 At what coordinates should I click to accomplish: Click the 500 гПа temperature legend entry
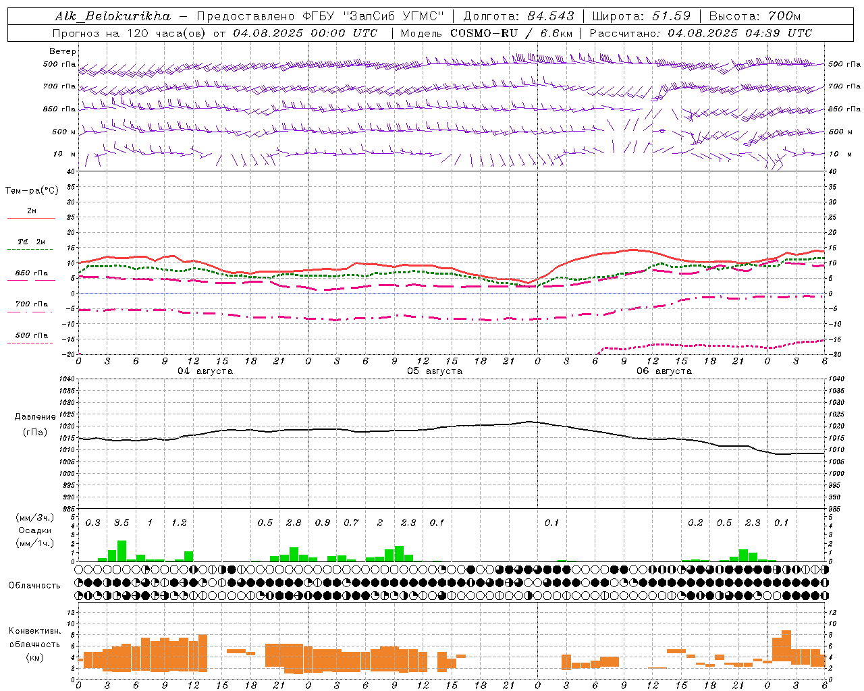pyautogui.click(x=32, y=335)
